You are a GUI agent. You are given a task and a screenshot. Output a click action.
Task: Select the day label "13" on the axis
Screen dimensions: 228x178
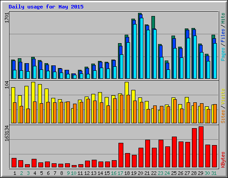[x=94, y=173]
